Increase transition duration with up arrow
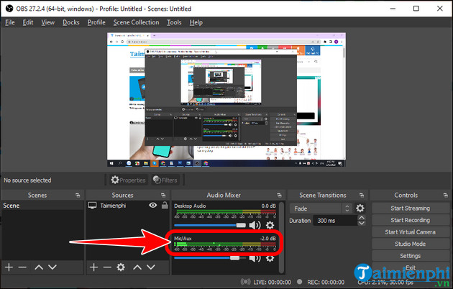 click(362, 218)
